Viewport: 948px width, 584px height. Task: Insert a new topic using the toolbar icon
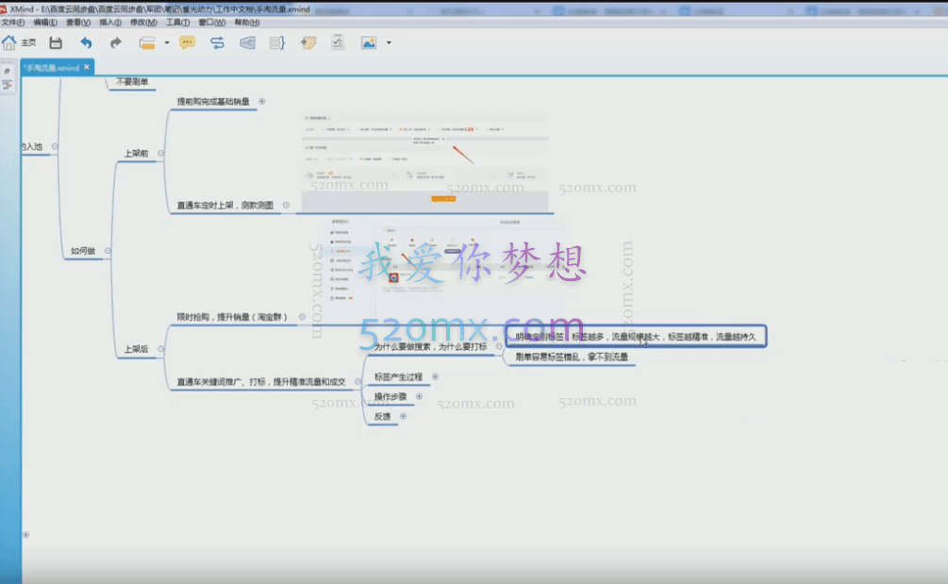[147, 43]
